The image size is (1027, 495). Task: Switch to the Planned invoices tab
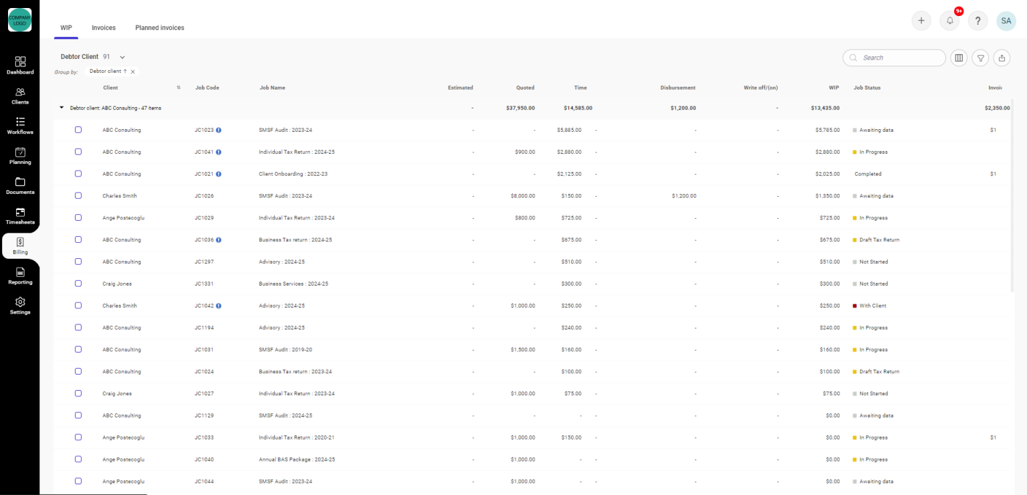click(160, 28)
